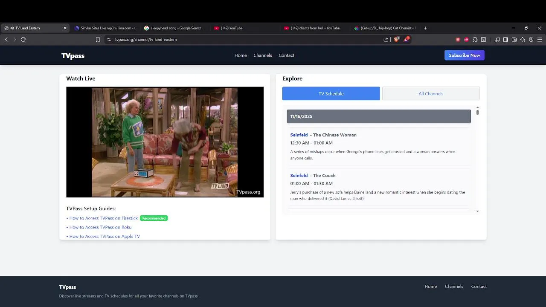Toggle the browser sidebar panel icon
The width and height of the screenshot is (546, 307).
click(505, 39)
